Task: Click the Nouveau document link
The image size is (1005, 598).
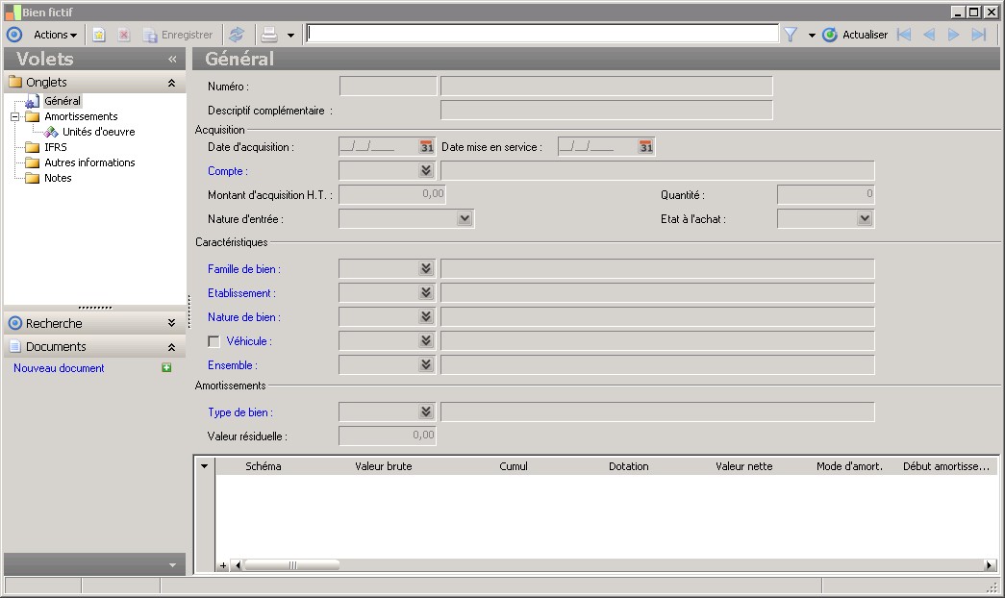Action: click(59, 368)
